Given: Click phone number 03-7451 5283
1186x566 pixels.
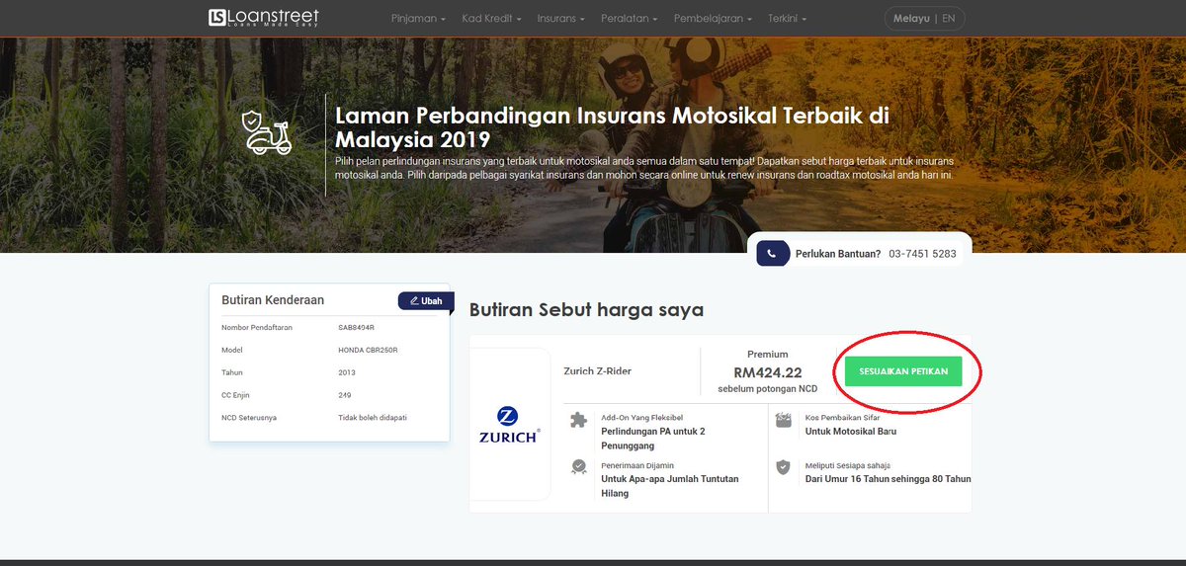Looking at the screenshot, I should [922, 254].
